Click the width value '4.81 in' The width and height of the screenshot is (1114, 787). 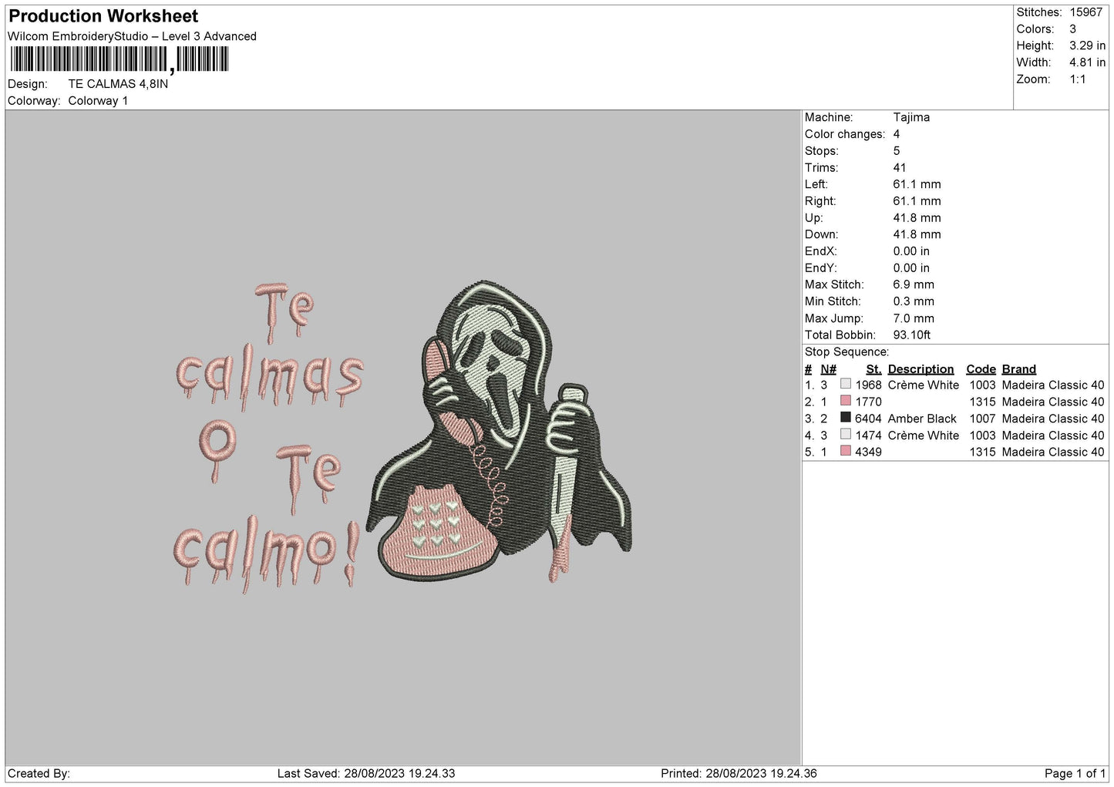tap(1087, 62)
